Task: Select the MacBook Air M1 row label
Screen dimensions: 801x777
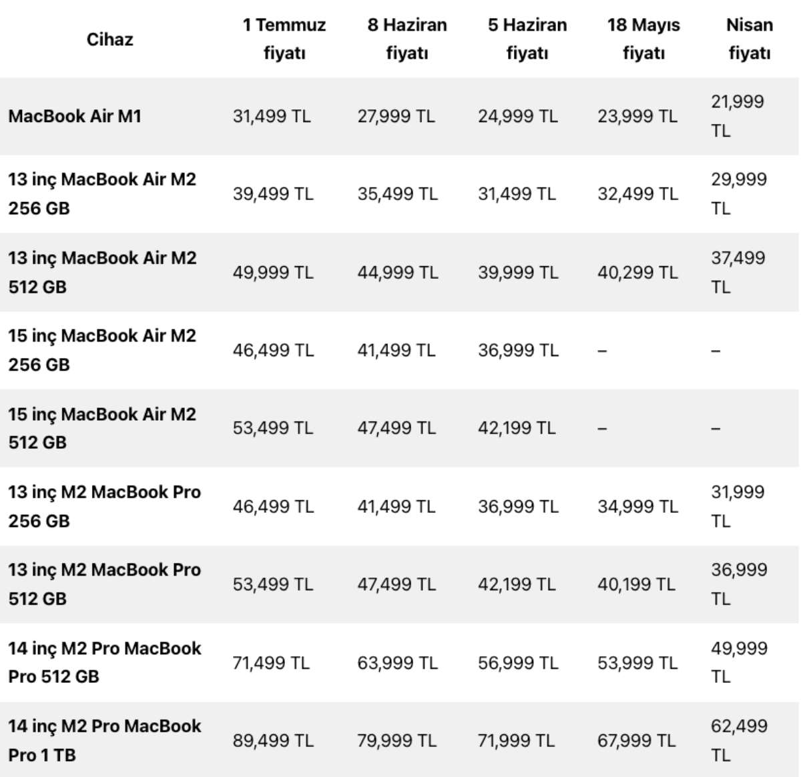Action: click(x=75, y=117)
